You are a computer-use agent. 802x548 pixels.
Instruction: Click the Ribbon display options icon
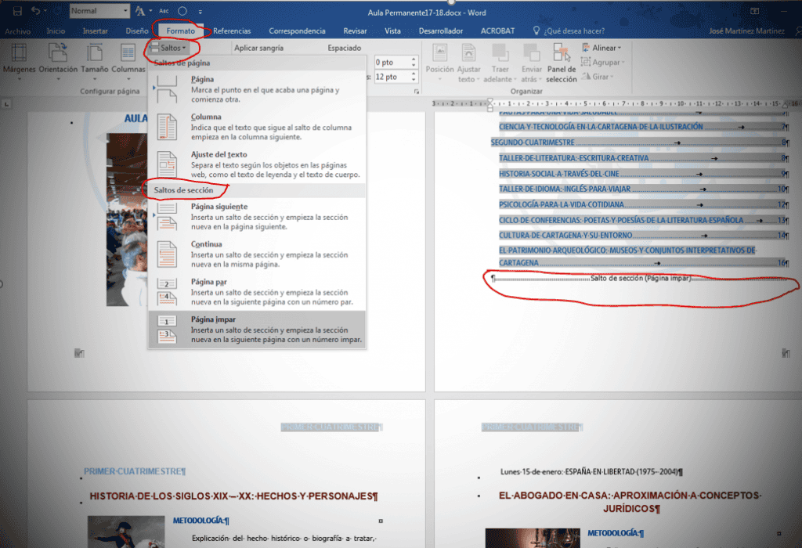click(x=754, y=11)
